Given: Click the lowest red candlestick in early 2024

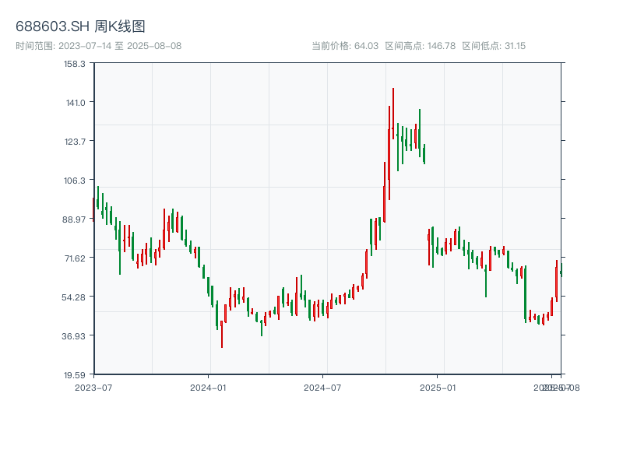Looking at the screenshot, I should tap(222, 333).
